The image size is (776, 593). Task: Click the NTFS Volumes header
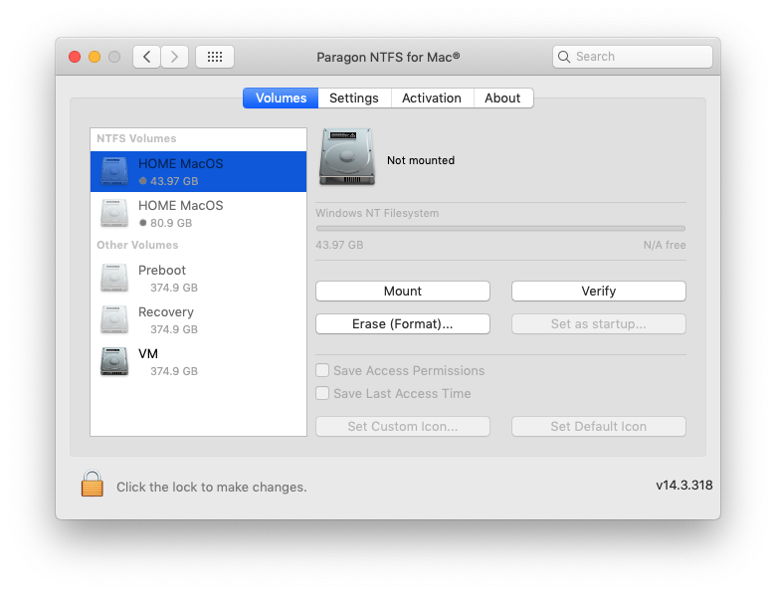tap(136, 138)
